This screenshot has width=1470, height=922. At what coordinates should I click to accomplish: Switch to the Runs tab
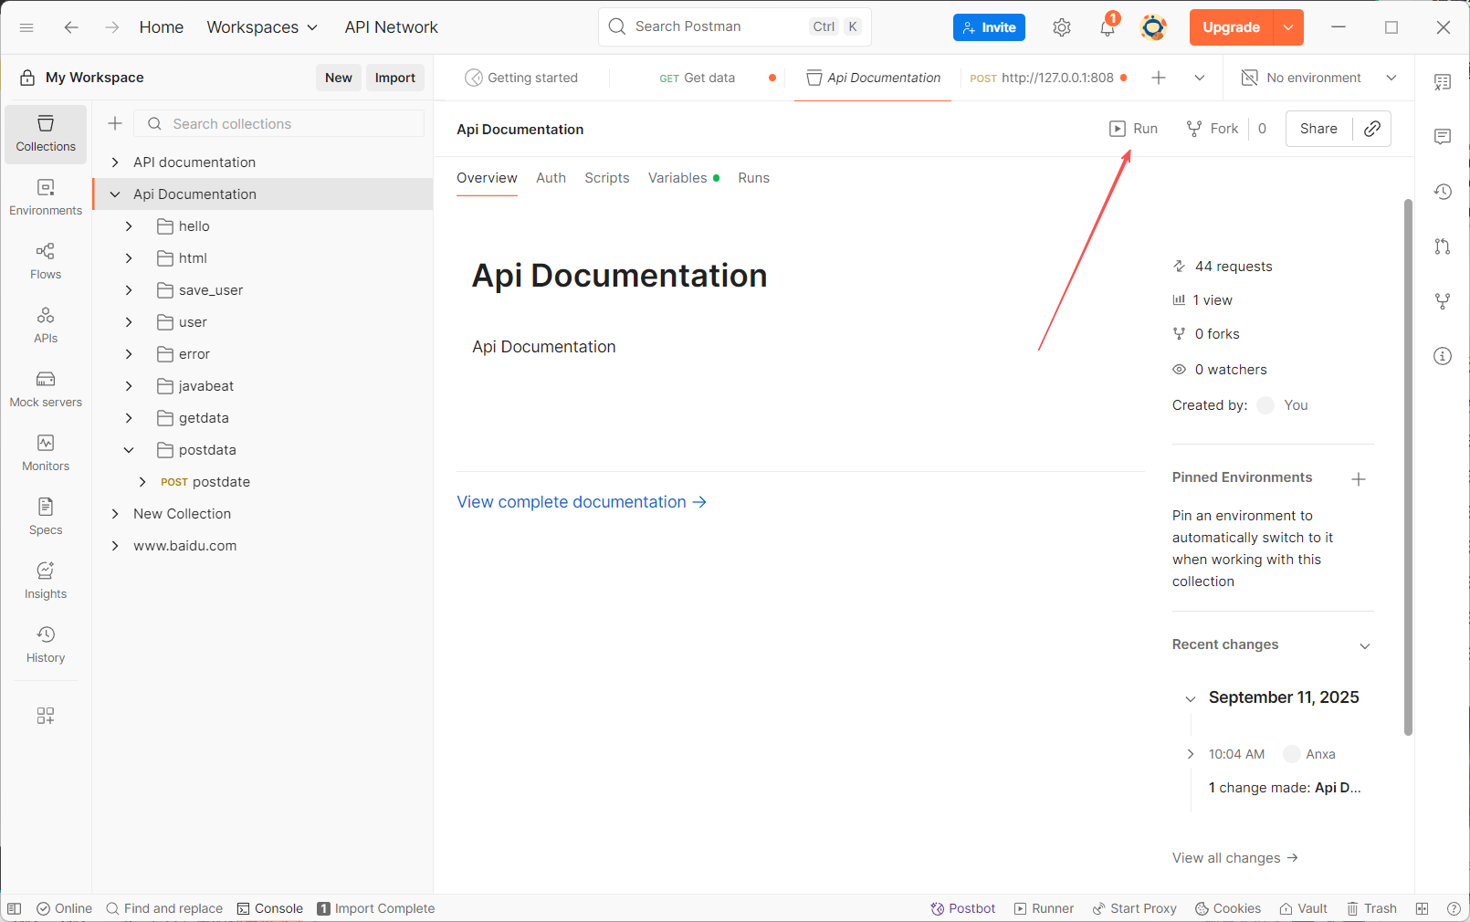(753, 178)
